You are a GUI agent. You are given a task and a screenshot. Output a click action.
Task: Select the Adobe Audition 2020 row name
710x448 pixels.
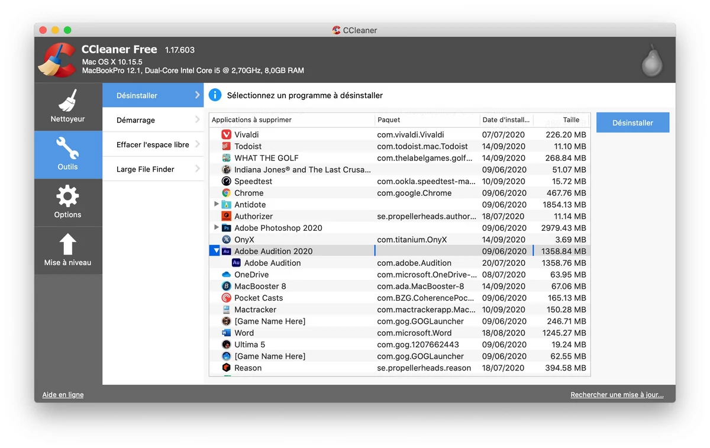[x=273, y=252]
